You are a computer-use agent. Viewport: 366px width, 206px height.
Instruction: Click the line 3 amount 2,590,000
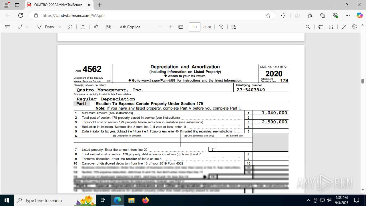point(274,122)
